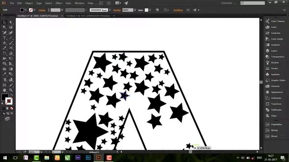
Task: Expand the opacity slider arrow
Action: (135, 10)
